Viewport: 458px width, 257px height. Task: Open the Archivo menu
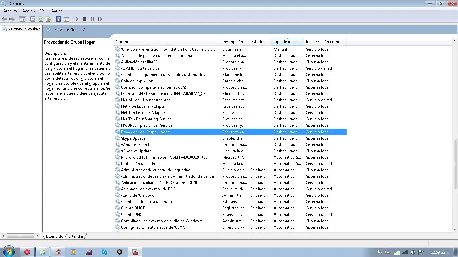[10, 11]
